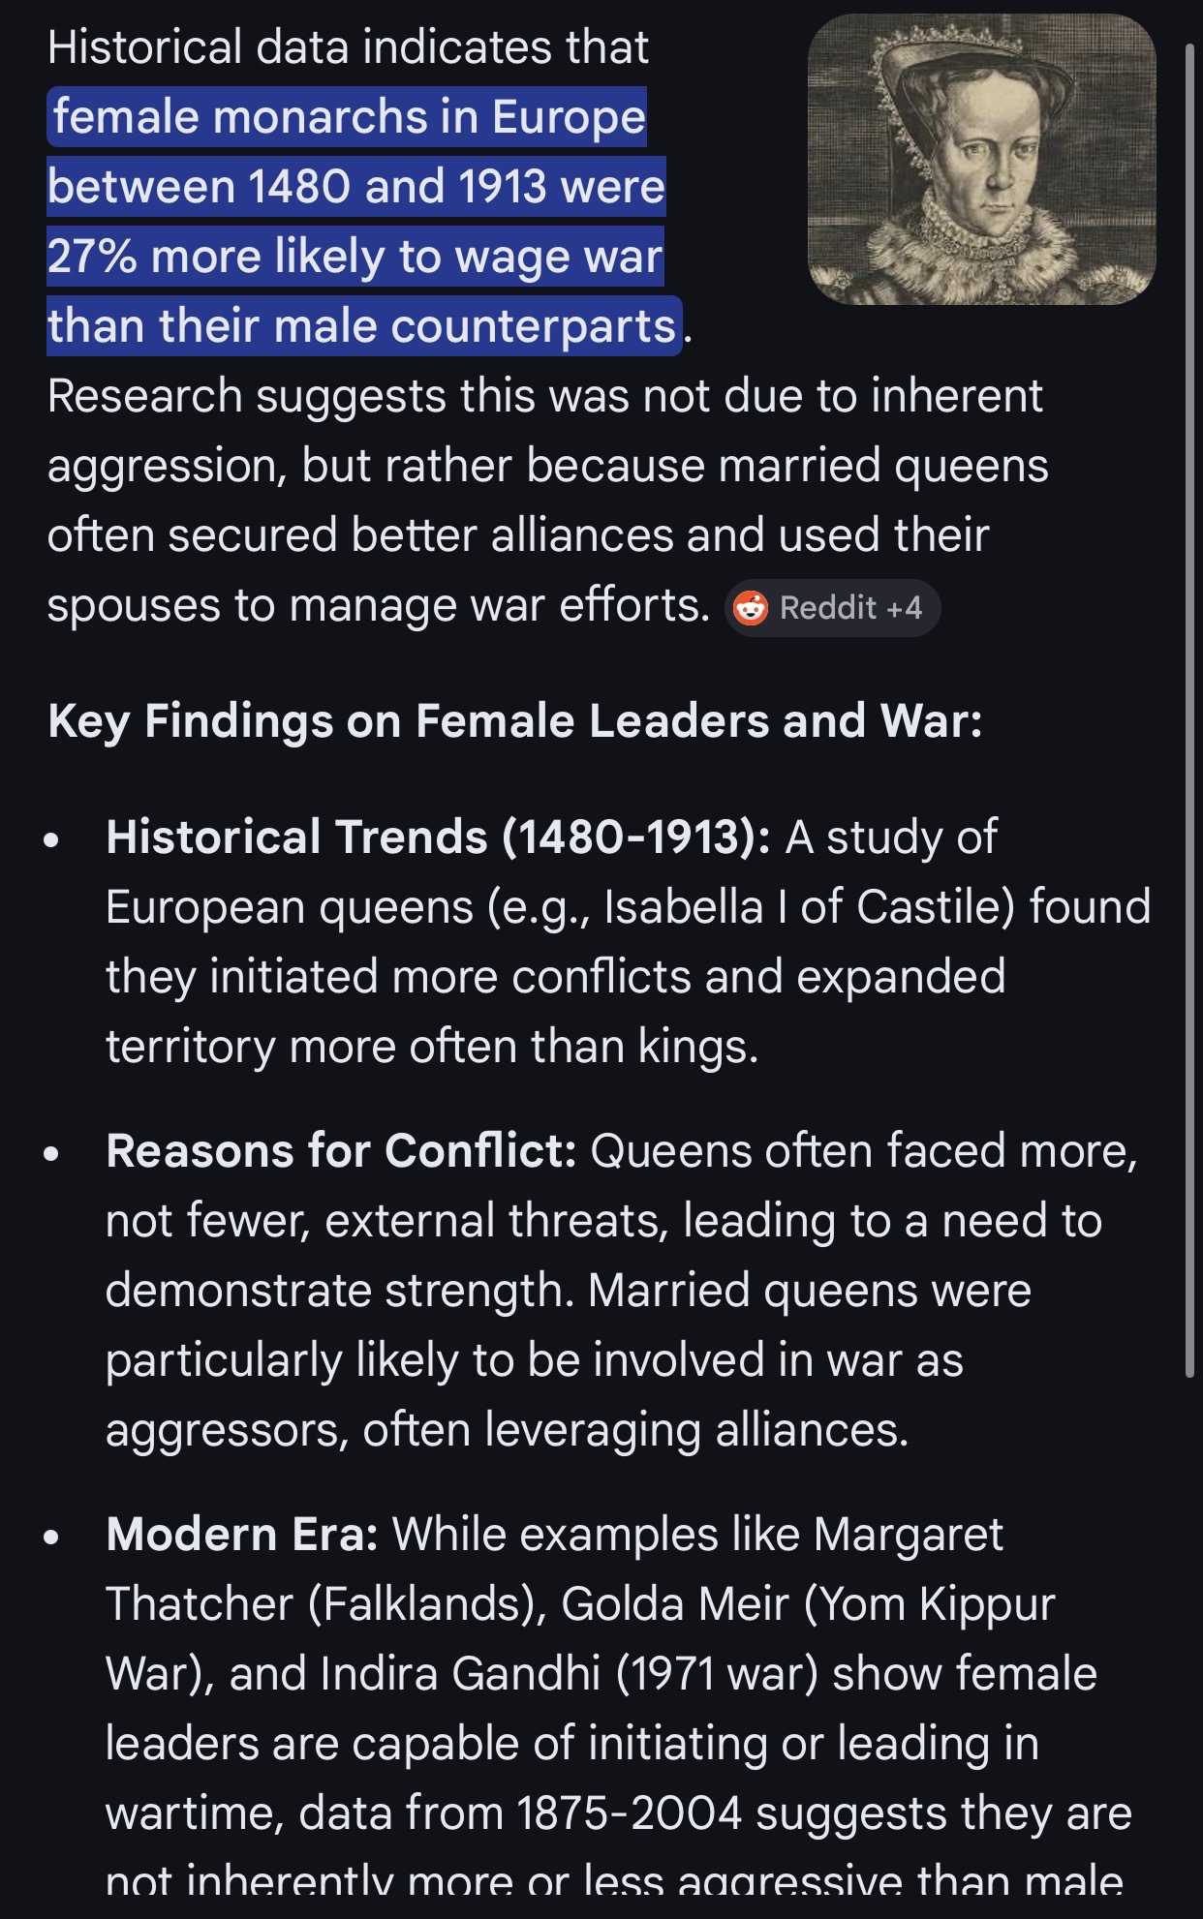Tap highlighted line '27% more likely to wage war'
1203x1919 pixels.
pyautogui.click(x=355, y=257)
